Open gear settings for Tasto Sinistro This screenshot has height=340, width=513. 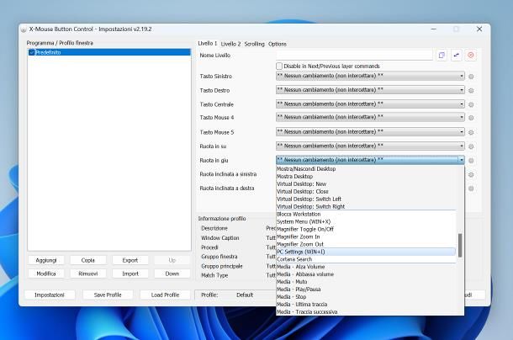[471, 77]
